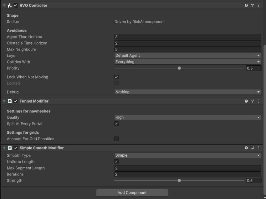Click the Add Component button

tap(132, 193)
